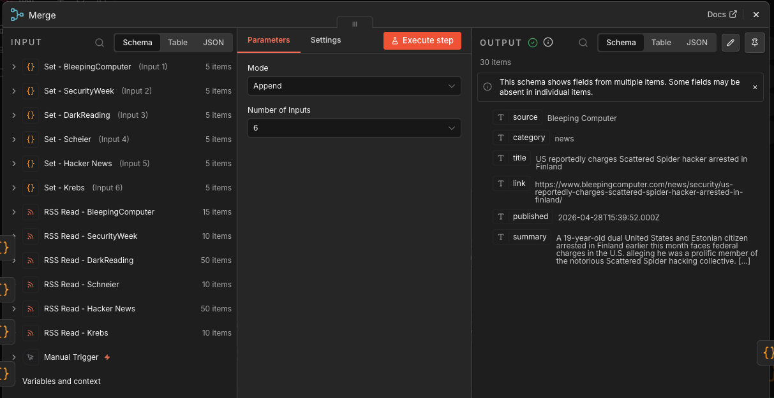Screen dimensions: 774x398
Task: Click the Manual Trigger cursor icon
Action: (30, 357)
